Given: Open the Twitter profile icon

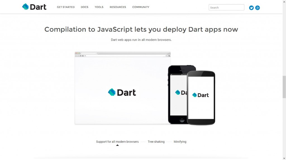Looking at the screenshot, I should (x=251, y=8).
